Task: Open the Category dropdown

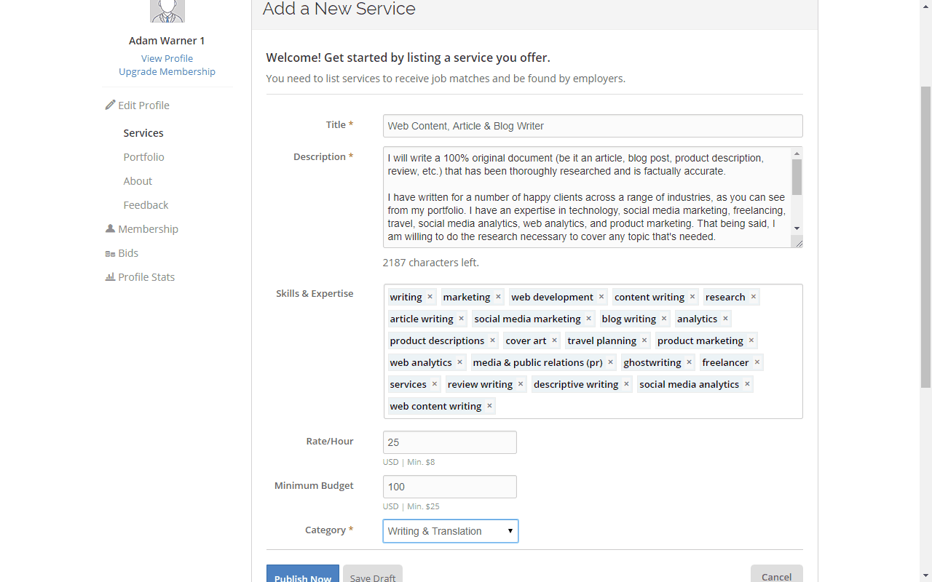Action: tap(451, 531)
